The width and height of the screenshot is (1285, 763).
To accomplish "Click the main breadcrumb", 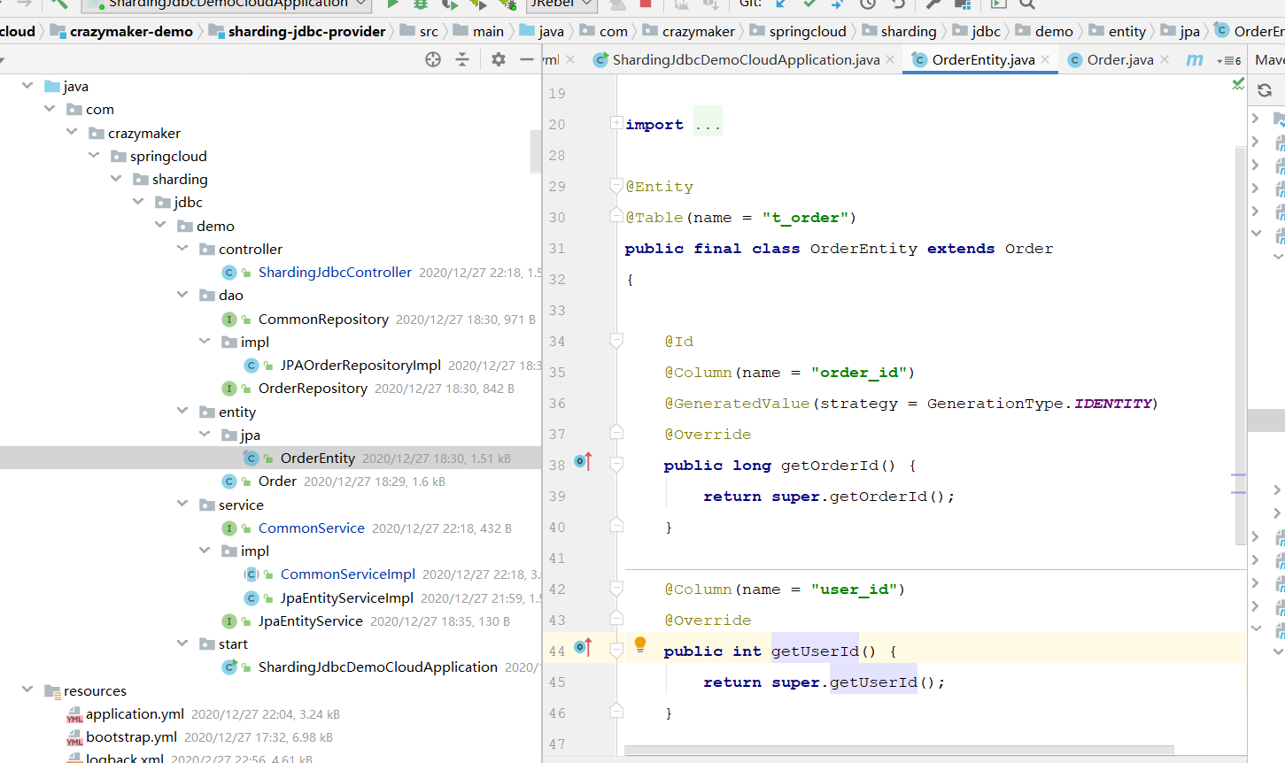I will pos(488,31).
